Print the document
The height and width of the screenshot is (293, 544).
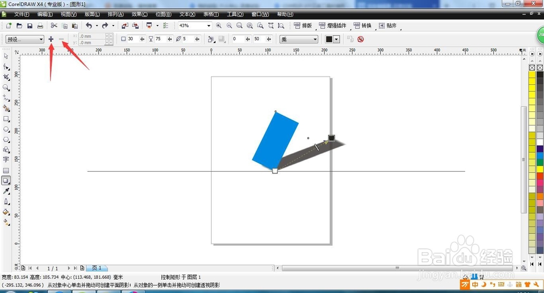pyautogui.click(x=40, y=26)
